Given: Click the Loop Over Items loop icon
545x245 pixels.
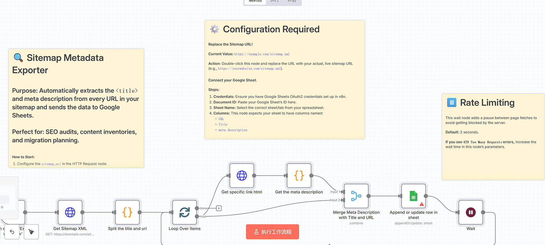Looking at the screenshot, I should click(x=184, y=213).
